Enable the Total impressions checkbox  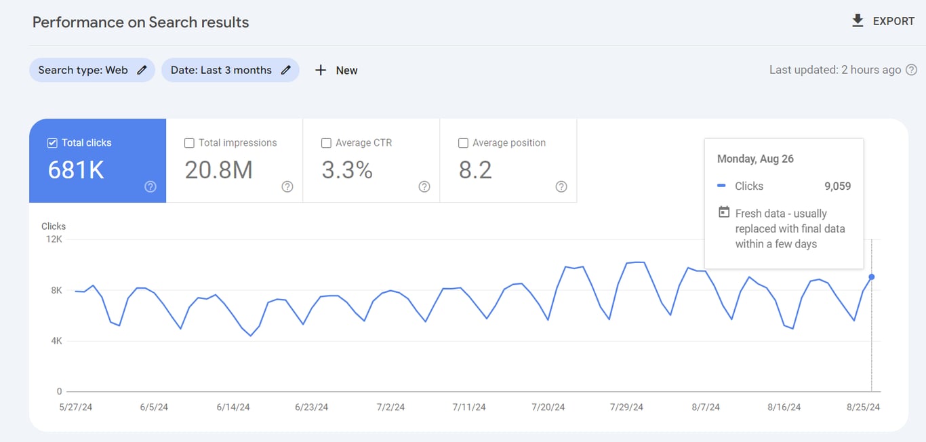(x=189, y=142)
